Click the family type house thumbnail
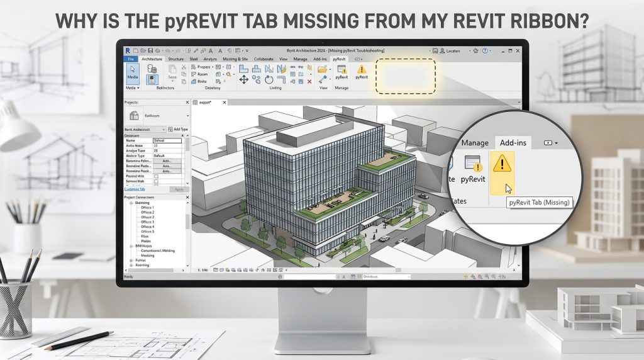 point(134,116)
